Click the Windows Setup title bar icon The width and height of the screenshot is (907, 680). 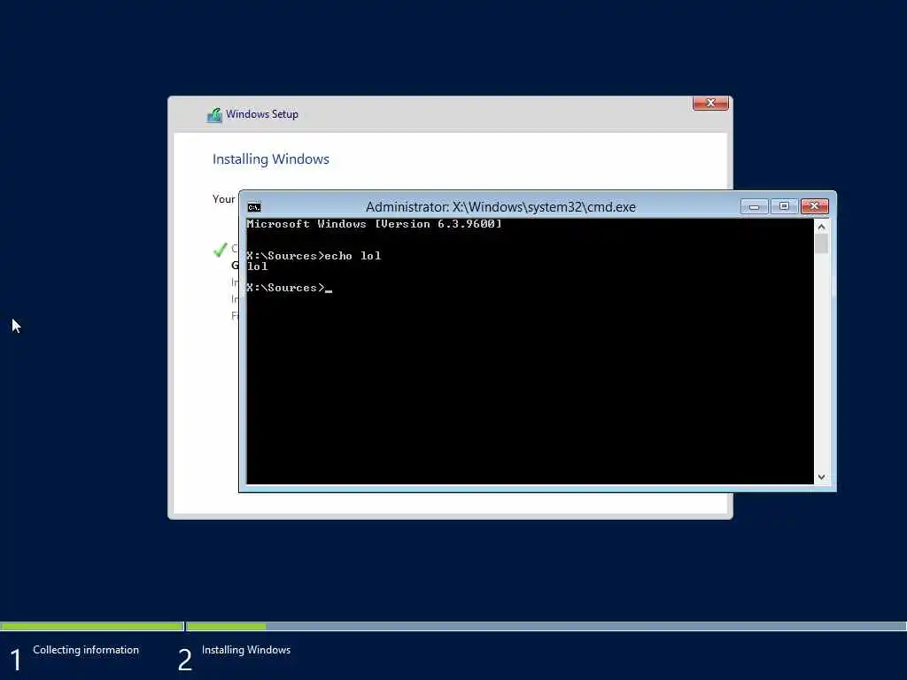tap(214, 115)
